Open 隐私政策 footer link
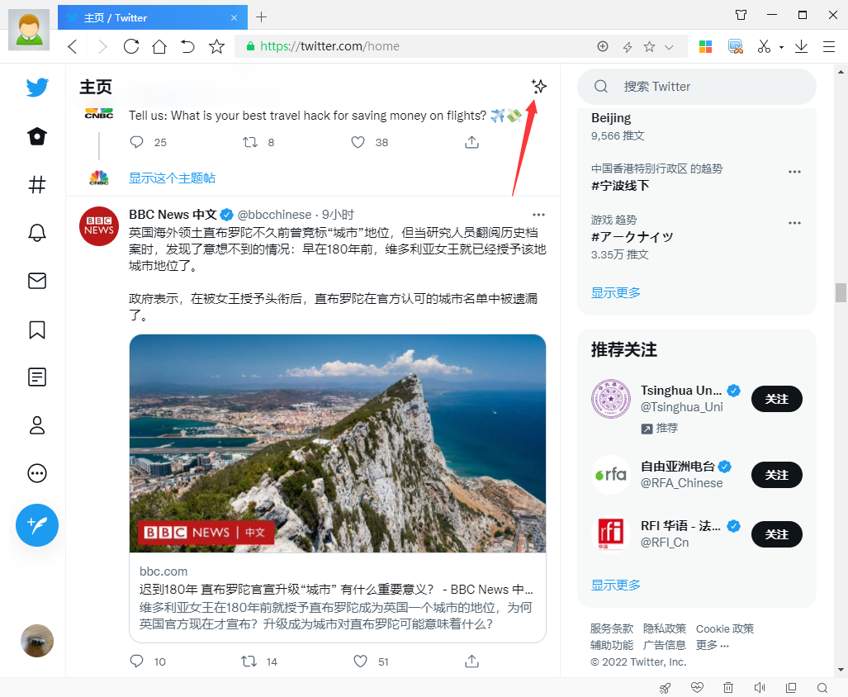This screenshot has height=697, width=848. tap(665, 628)
